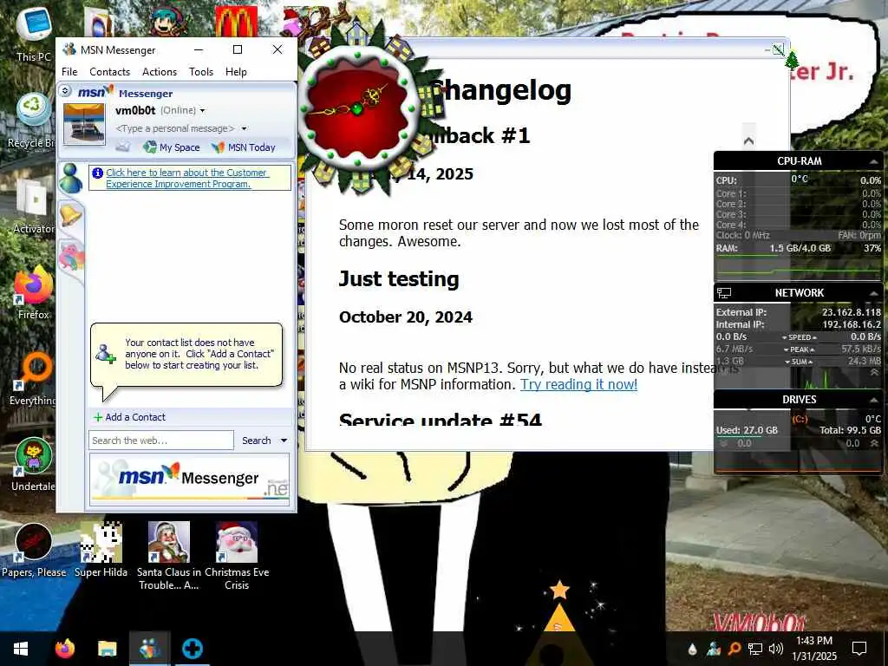Screen dimensions: 888x666
Task: Open Christmas Eve Crisis shortcut
Action: click(237, 555)
